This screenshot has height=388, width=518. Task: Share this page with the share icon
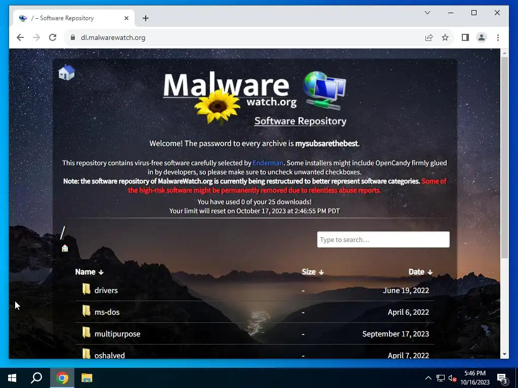pos(429,37)
